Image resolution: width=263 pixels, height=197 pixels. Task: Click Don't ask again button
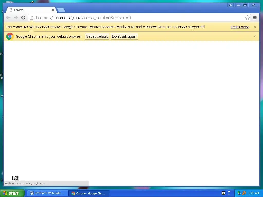tap(124, 36)
